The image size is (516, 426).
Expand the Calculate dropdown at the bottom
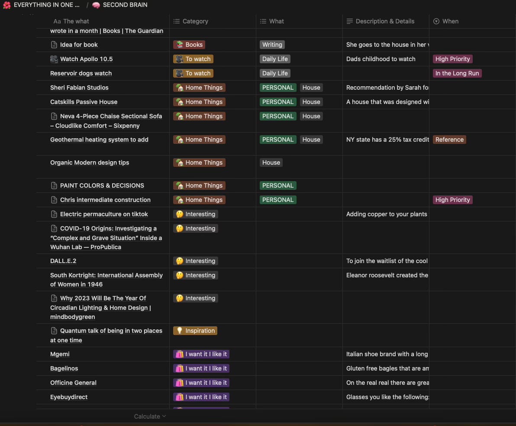pyautogui.click(x=150, y=416)
